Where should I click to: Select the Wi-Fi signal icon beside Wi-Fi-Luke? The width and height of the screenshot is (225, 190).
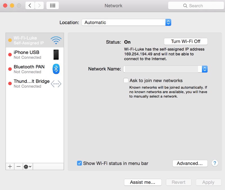click(56, 40)
